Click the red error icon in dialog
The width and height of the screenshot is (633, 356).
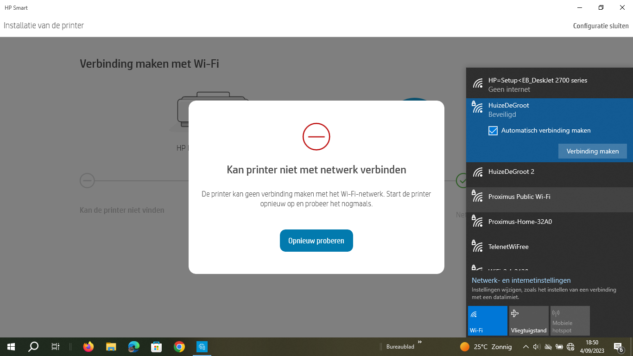pyautogui.click(x=316, y=137)
